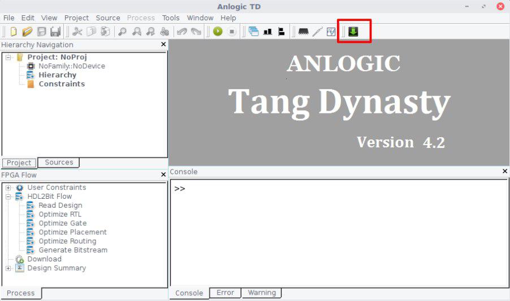Click the Find Next toolbar icon
The width and height of the screenshot is (510, 301).
(150, 32)
